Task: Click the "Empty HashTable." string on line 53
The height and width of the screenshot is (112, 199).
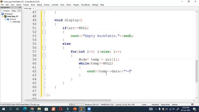Action: click(x=101, y=36)
